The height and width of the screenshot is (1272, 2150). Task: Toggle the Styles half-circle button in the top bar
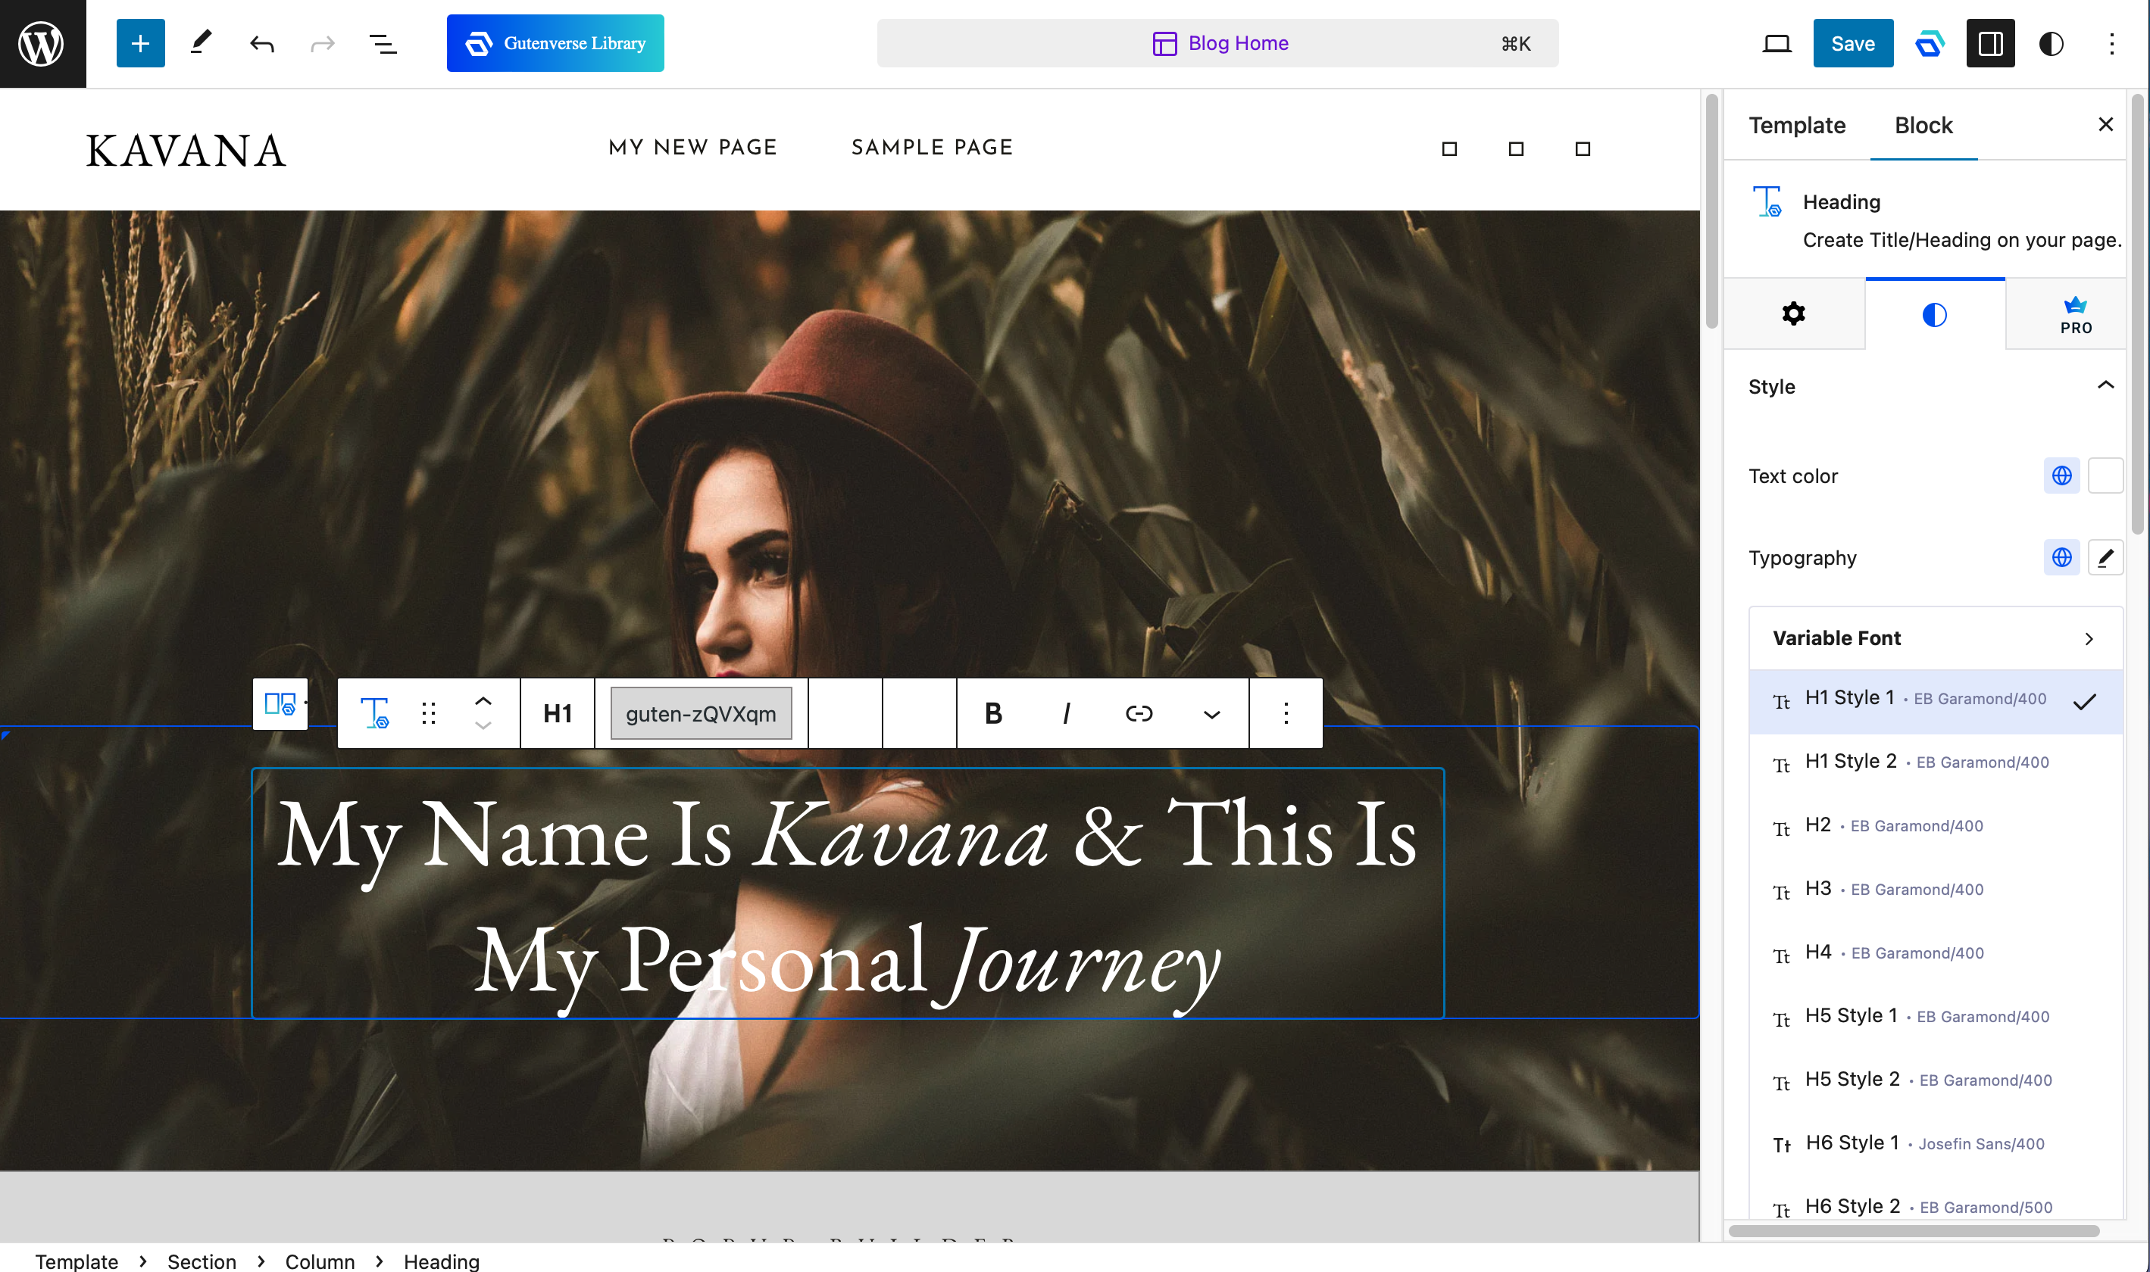point(2051,43)
